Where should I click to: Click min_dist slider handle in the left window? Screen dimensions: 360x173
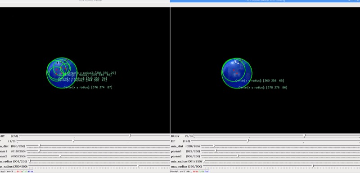[40, 146]
